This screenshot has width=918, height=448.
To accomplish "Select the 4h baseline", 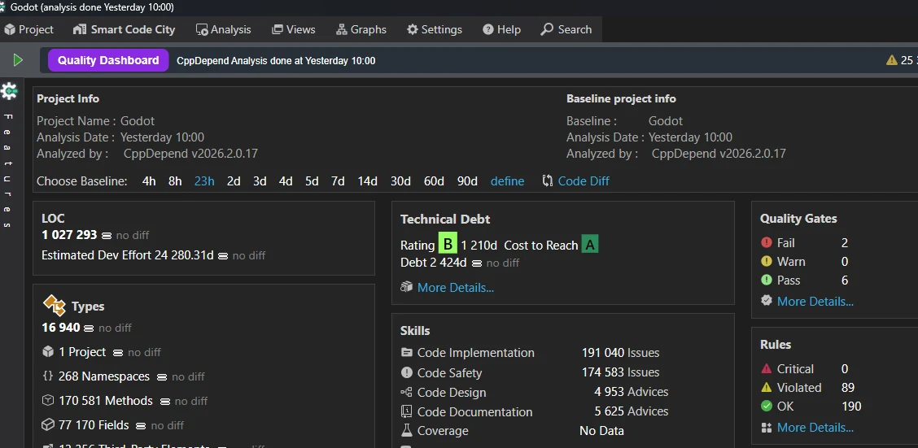I will [x=149, y=181].
